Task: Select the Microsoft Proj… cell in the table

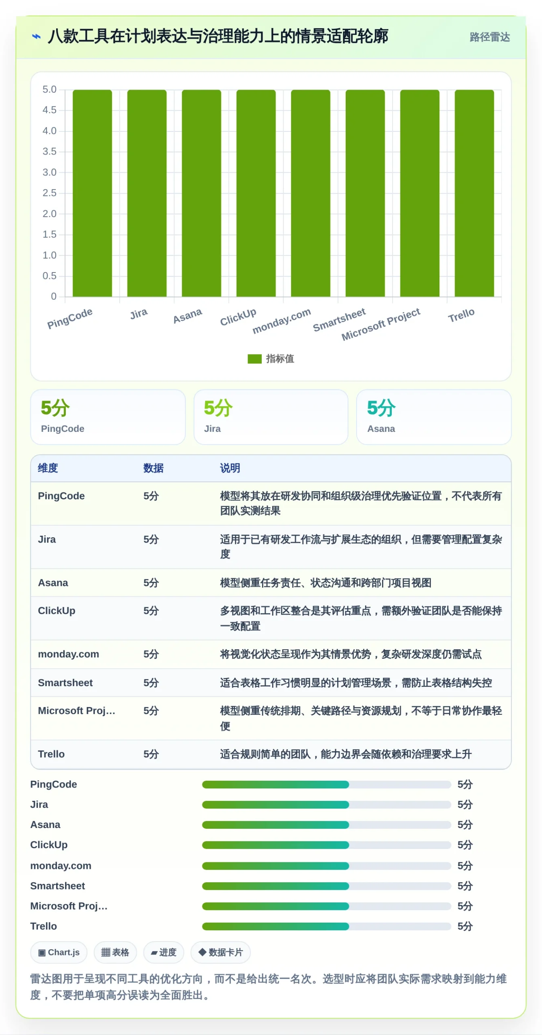Action: [x=76, y=711]
